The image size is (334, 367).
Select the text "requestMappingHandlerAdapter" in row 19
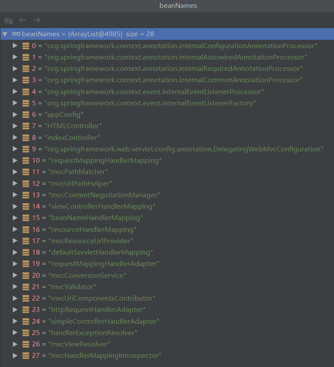coord(104,264)
